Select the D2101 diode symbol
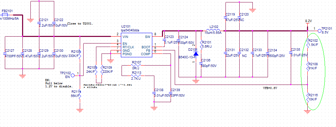Viewport: 336px width, 127px height. (x=196, y=53)
